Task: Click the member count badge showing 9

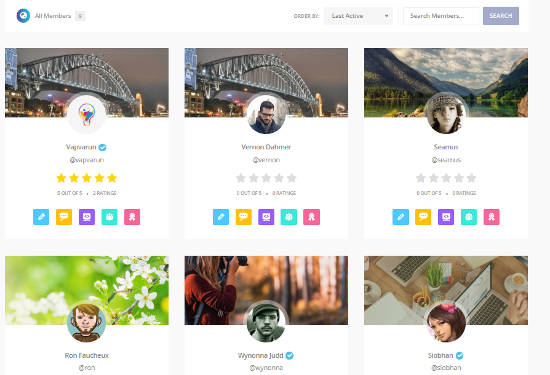Action: click(80, 16)
